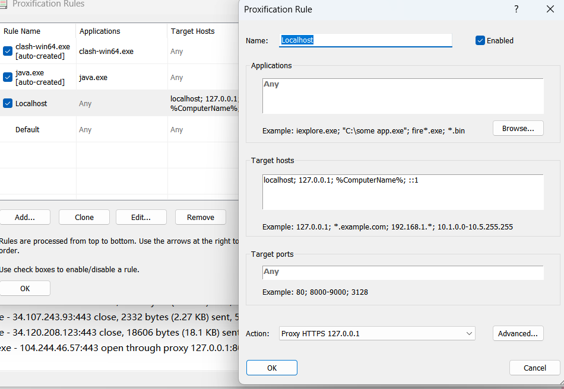Remove the selected rule
This screenshot has height=389, width=564.
point(201,217)
